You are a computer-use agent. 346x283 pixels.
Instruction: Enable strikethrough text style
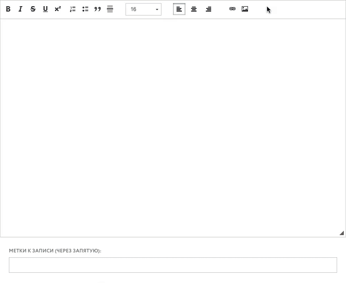click(33, 9)
